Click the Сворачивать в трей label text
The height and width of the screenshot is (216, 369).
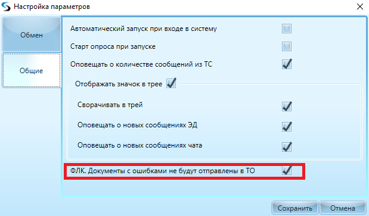tap(110, 105)
